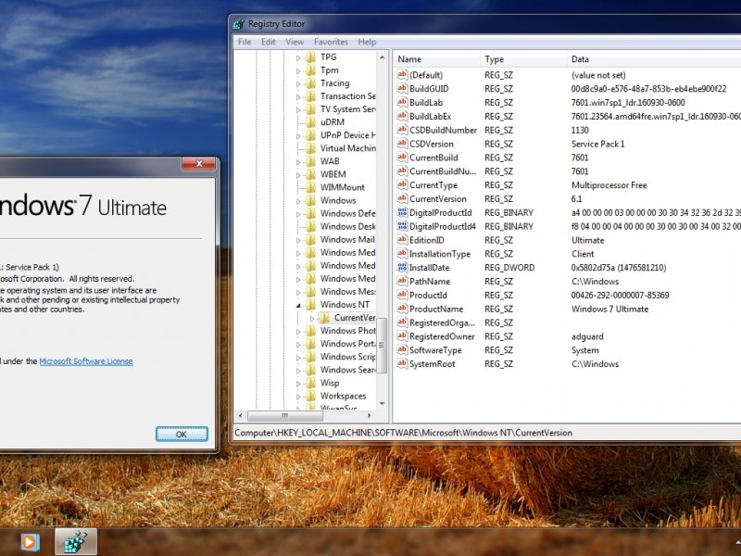Click the tree pane scroll up arrow
Viewport: 741px width, 556px height.
pyautogui.click(x=382, y=57)
